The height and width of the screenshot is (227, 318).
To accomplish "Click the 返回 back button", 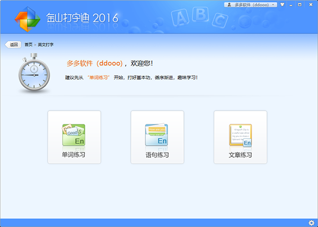I will 13,44.
